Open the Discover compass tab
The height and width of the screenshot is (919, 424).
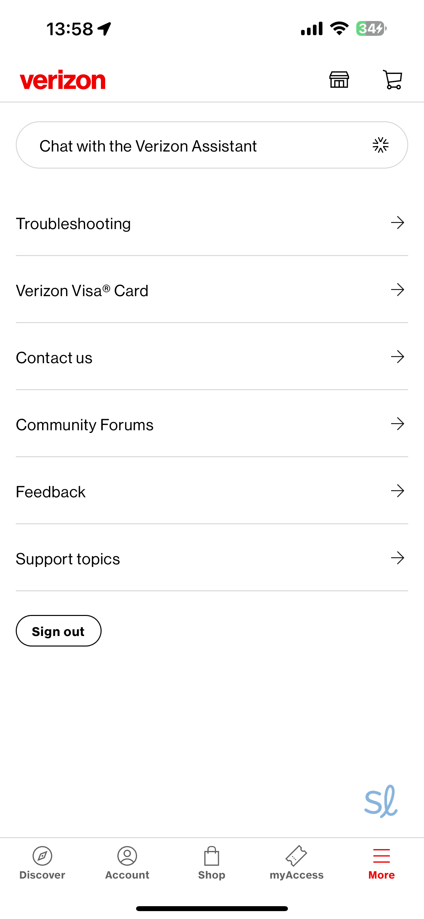click(x=42, y=863)
